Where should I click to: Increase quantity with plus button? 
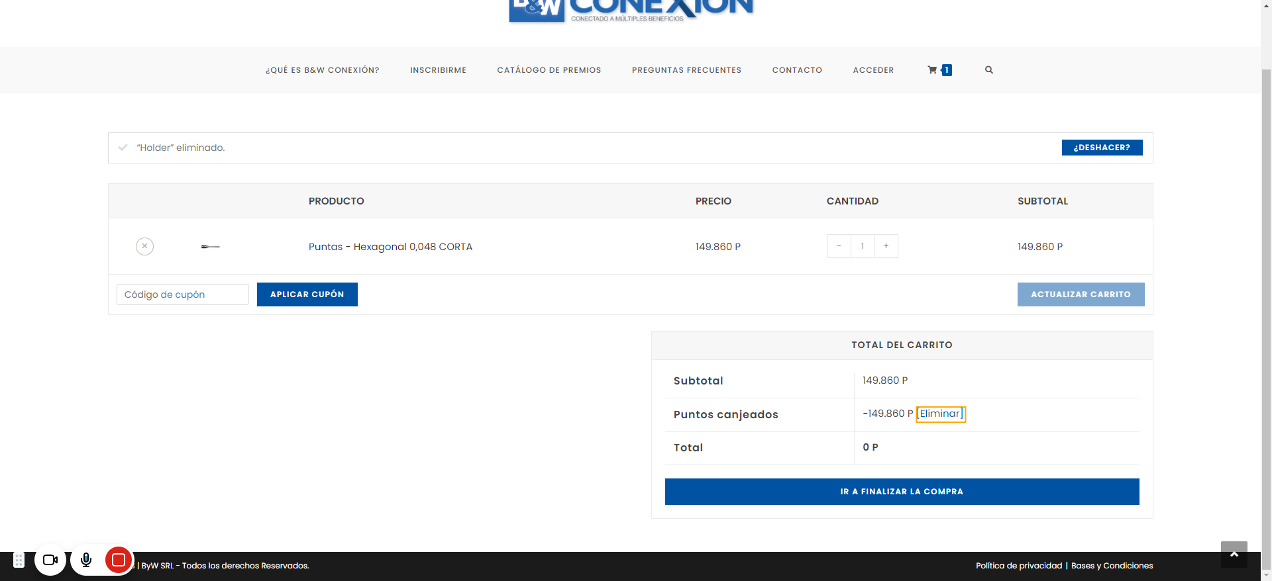886,246
